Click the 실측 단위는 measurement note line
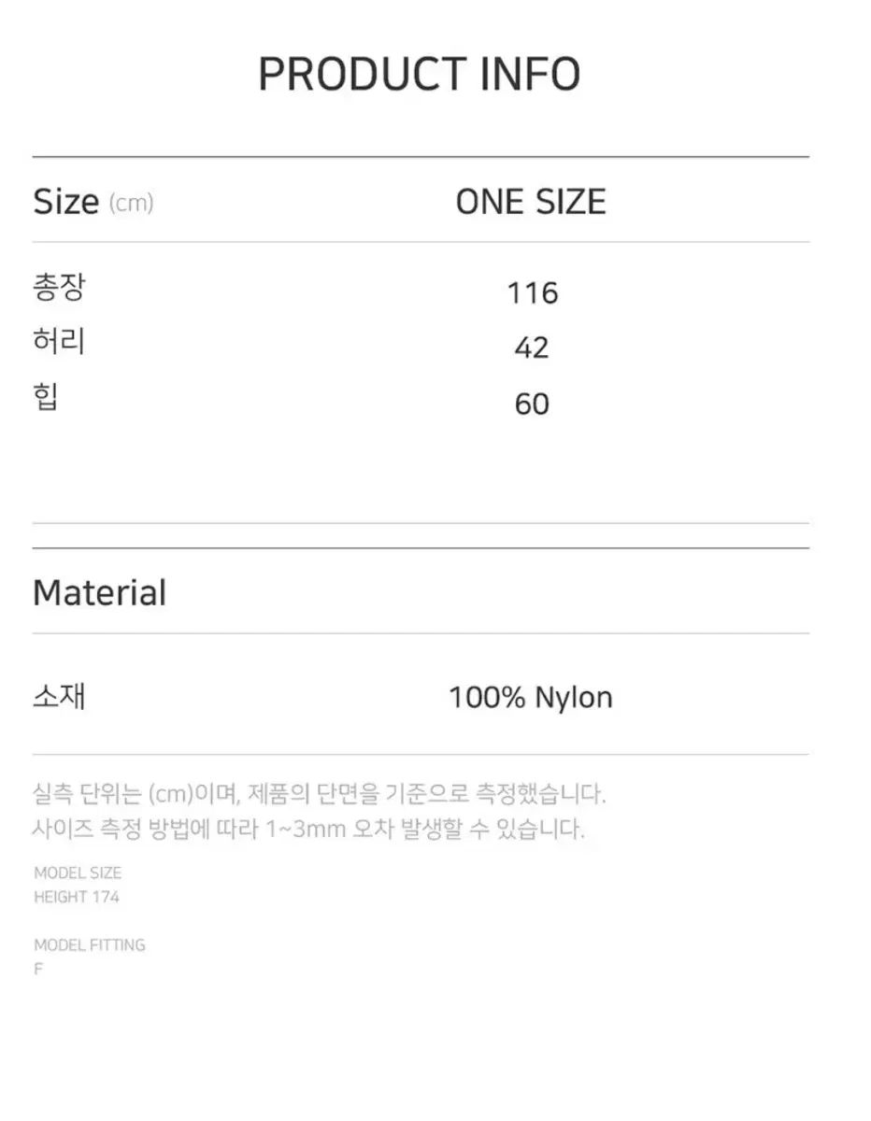Image resolution: width=871 pixels, height=1121 pixels. tap(319, 795)
